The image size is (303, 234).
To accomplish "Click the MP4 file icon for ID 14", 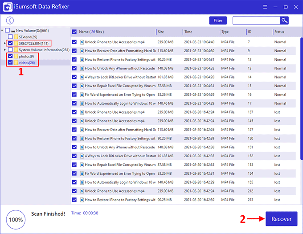I will tap(82, 77).
